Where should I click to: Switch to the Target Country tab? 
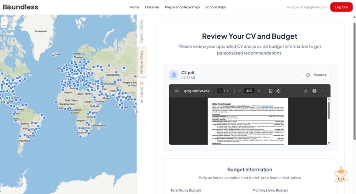[142, 31]
